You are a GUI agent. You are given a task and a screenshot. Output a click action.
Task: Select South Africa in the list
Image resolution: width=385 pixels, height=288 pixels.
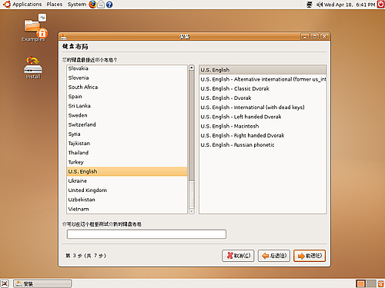pyautogui.click(x=127, y=87)
